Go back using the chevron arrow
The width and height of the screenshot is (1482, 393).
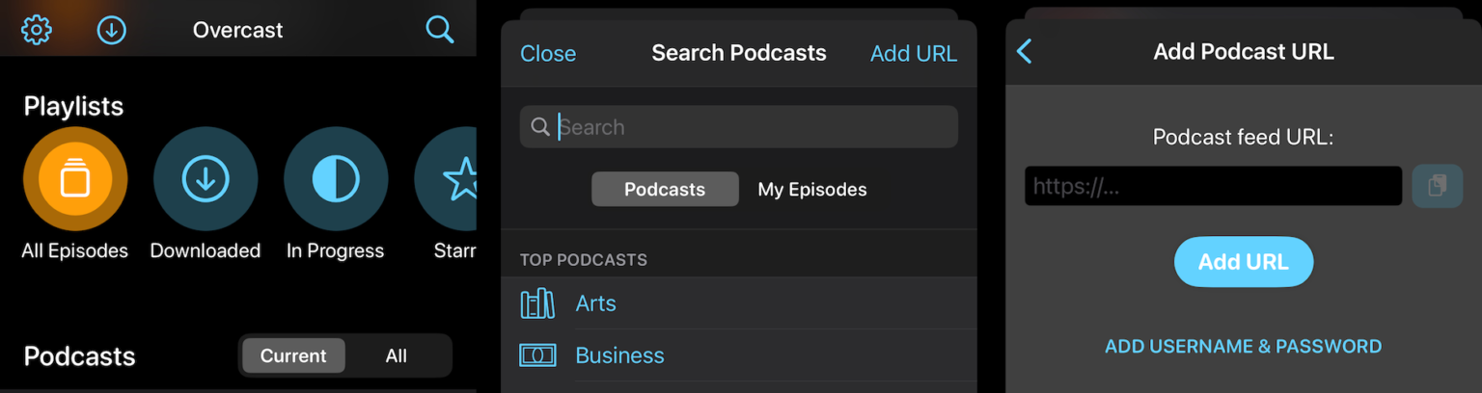coord(1025,52)
